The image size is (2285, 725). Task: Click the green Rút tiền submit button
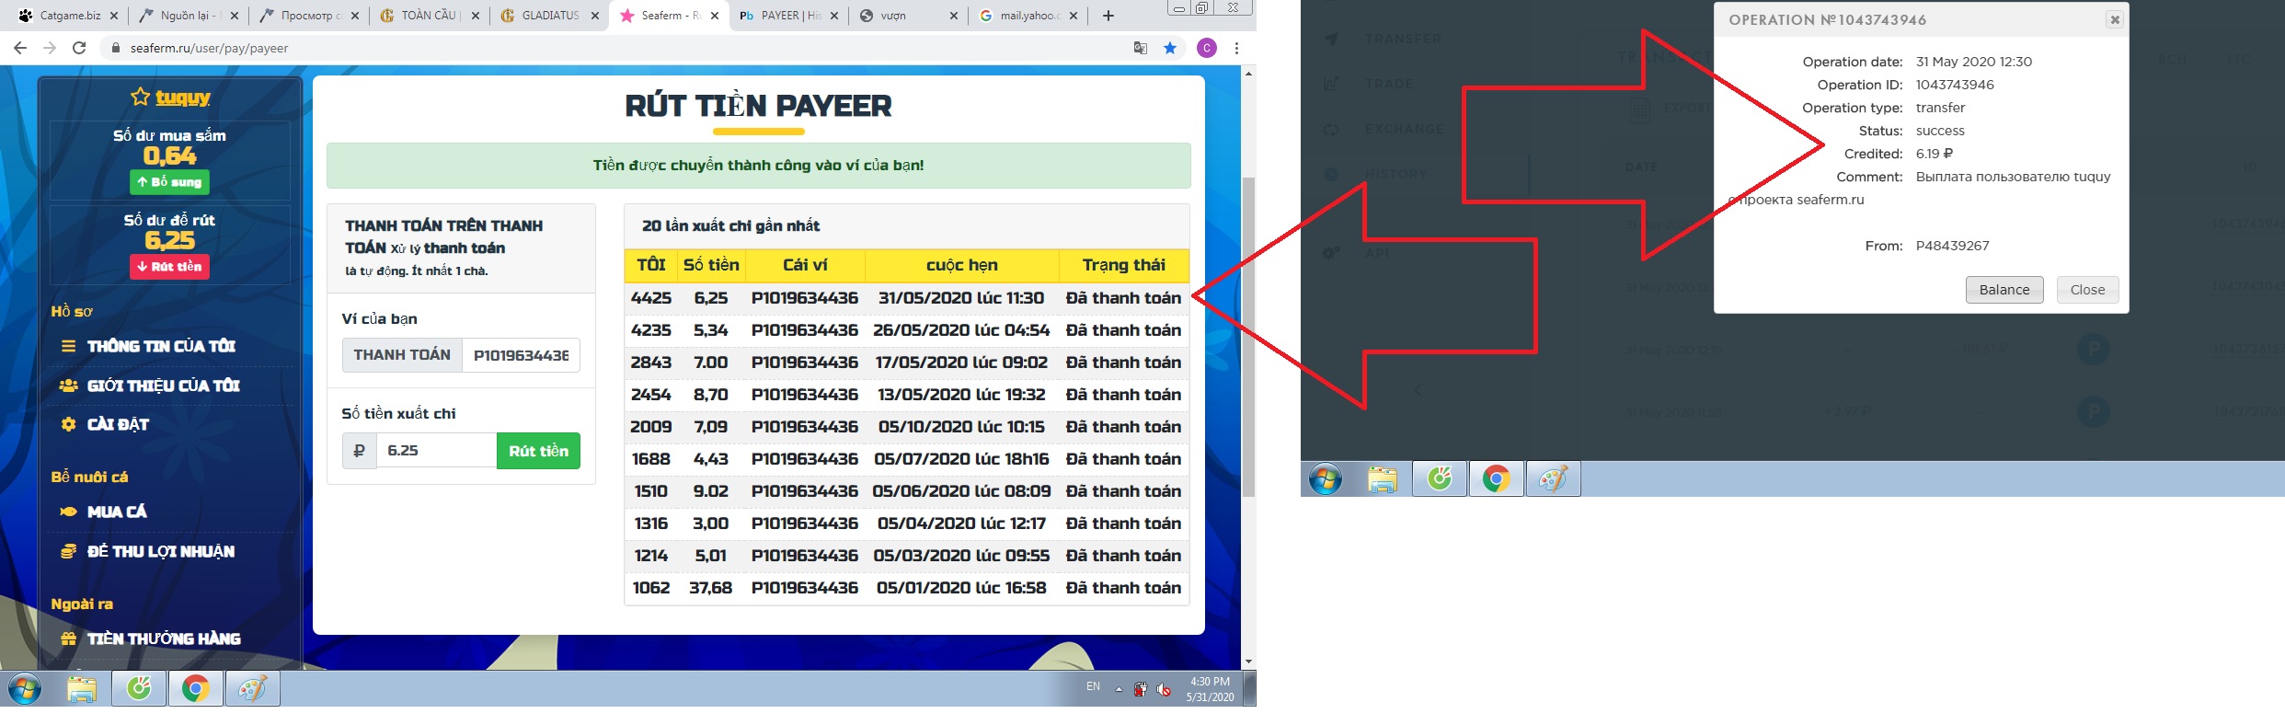(x=539, y=451)
